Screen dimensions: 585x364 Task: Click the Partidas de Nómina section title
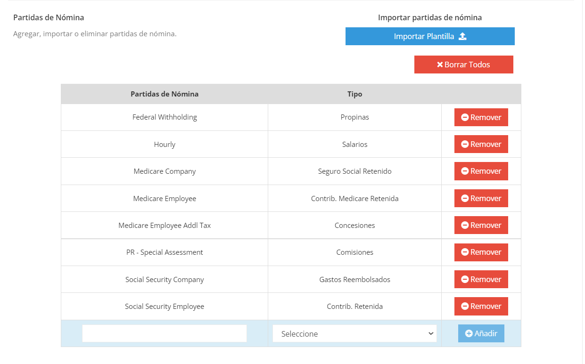49,17
